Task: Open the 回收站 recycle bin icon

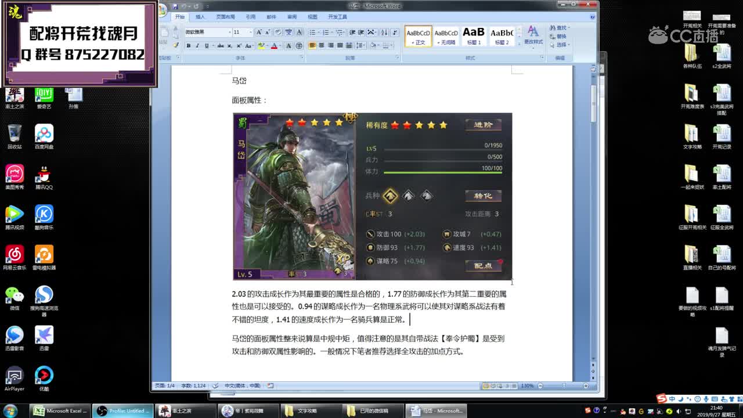Action: click(x=15, y=137)
